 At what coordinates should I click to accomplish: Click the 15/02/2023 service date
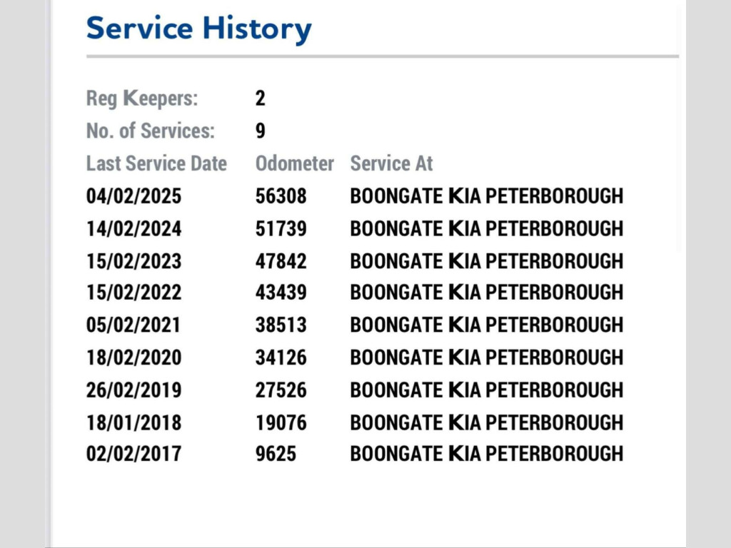(134, 261)
